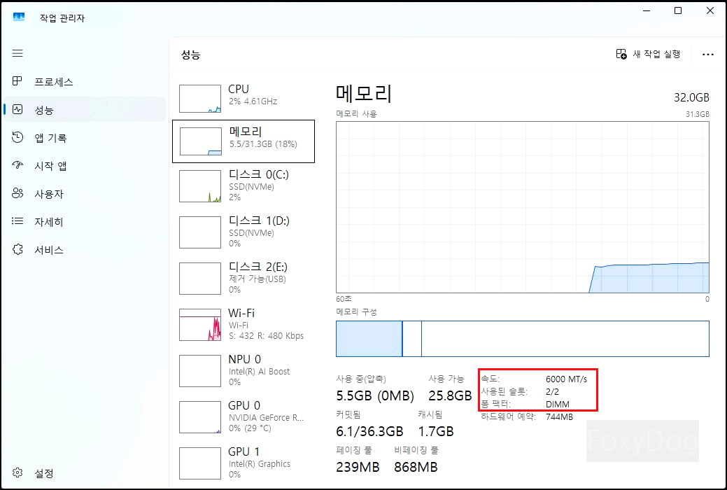Viewport: 727px width, 490px height.
Task: Switch to 자세히 page
Action: tap(85, 221)
